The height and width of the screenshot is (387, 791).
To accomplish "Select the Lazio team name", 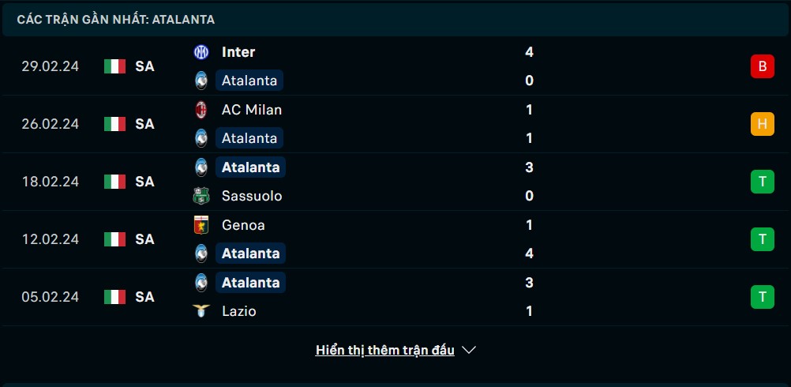I will pos(238,311).
